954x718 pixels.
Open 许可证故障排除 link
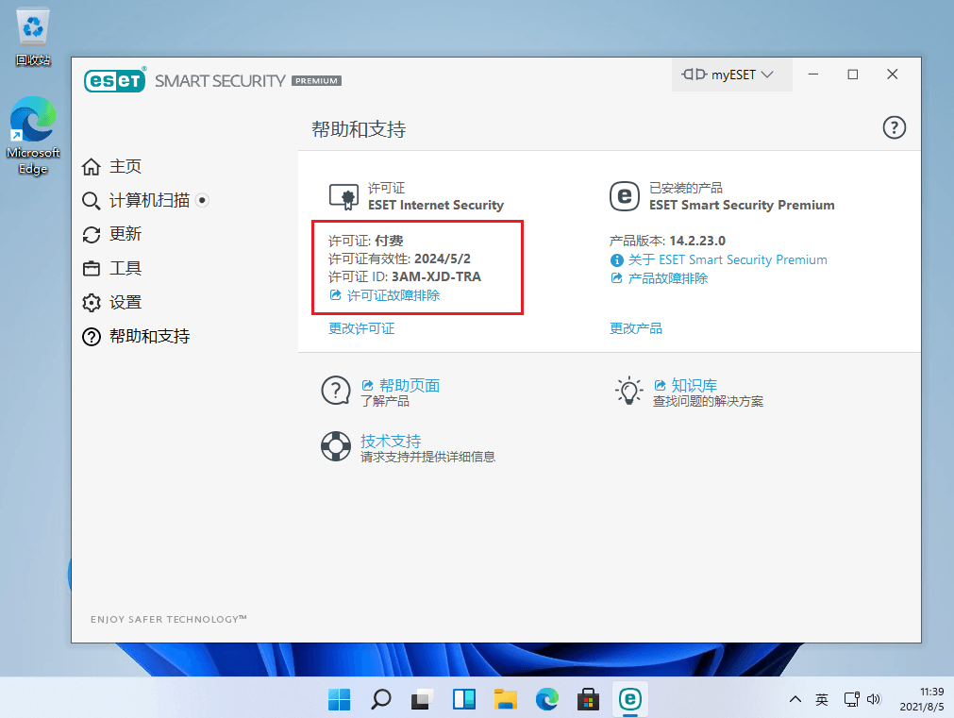click(393, 295)
